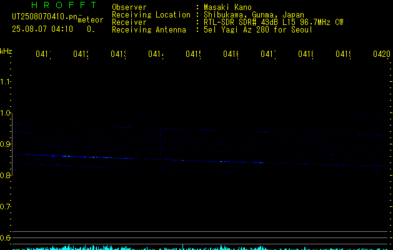393x250 pixels.
Task: Click the timestamp 25.08.07 04:10
Action: click(42, 29)
